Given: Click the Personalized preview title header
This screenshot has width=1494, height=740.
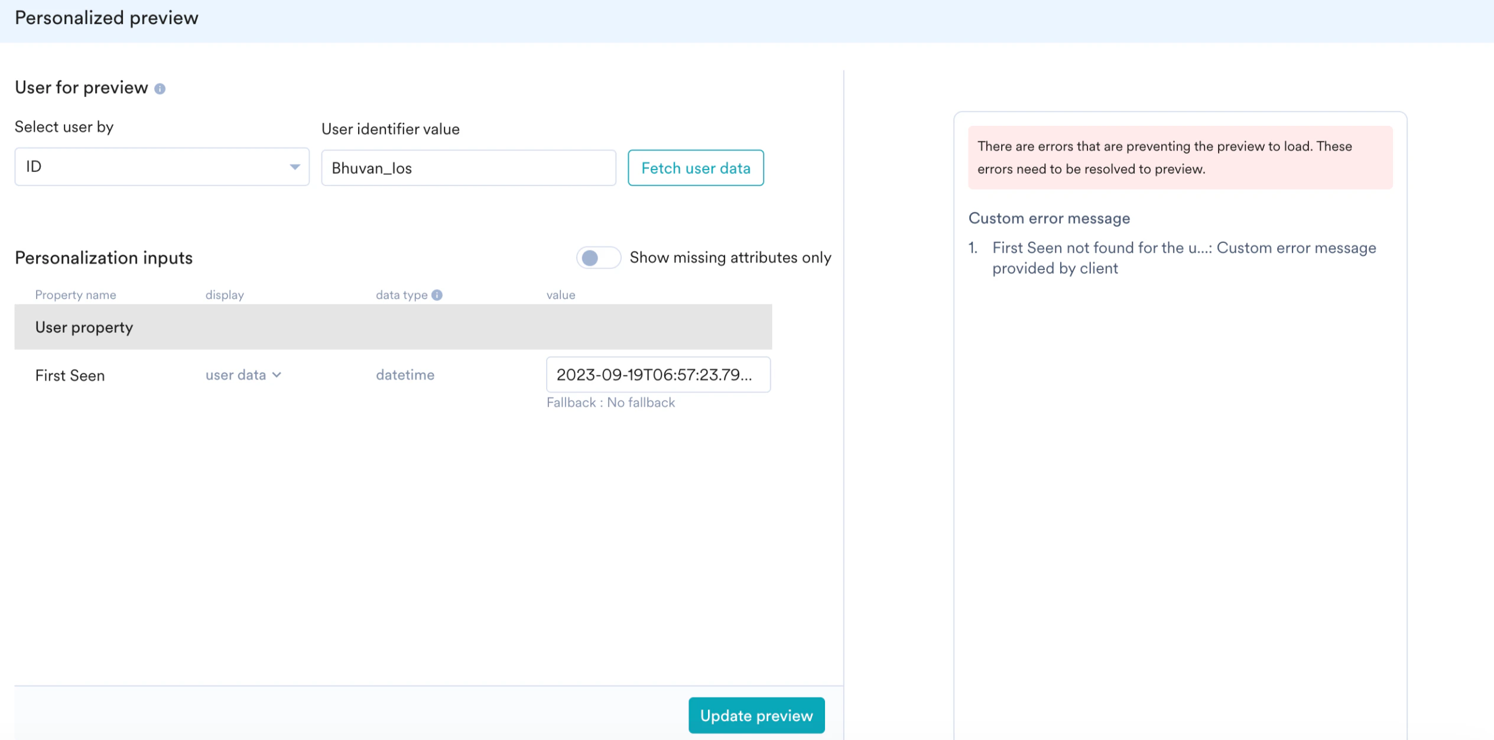Looking at the screenshot, I should click(x=106, y=18).
